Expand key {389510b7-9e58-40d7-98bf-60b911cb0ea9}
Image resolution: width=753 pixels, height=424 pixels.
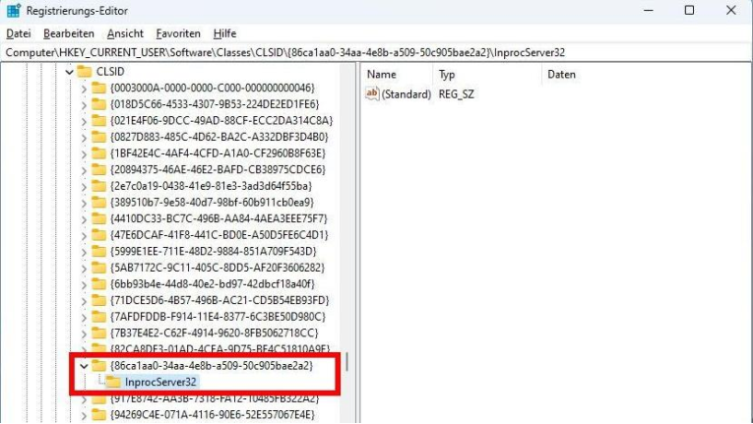coord(84,203)
